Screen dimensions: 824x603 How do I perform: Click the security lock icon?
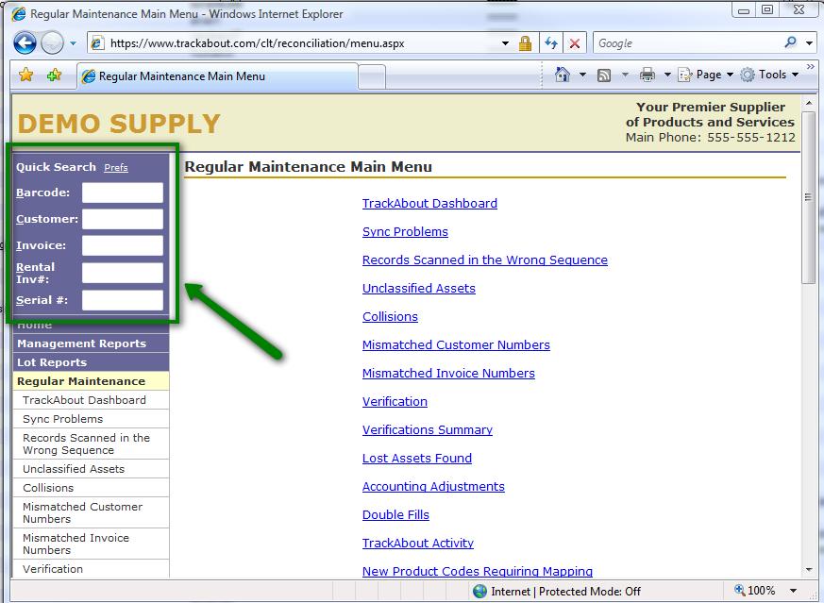(x=525, y=43)
